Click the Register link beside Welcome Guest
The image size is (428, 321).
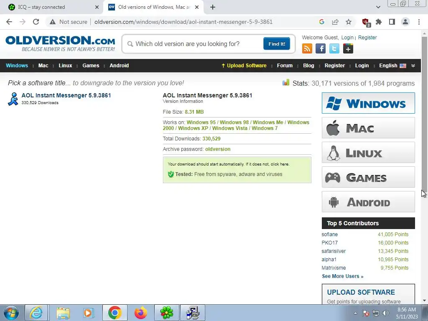(367, 38)
